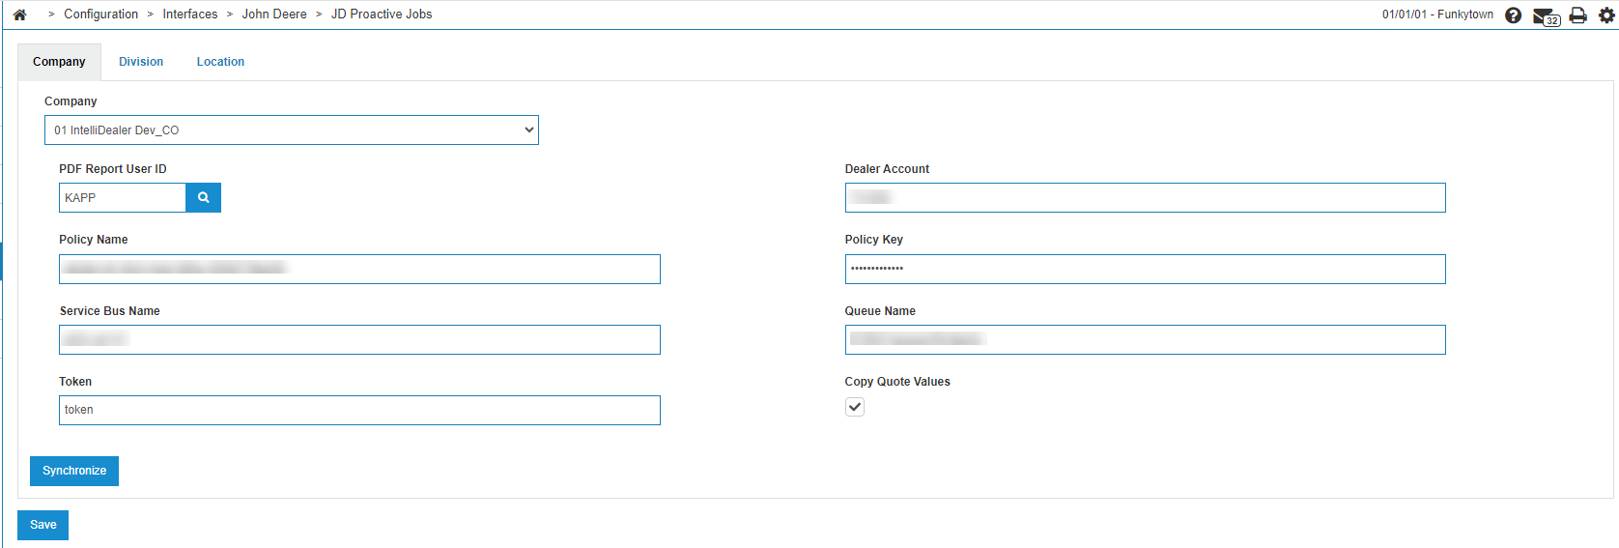
Task: Open the help question mark icon
Action: [1514, 15]
